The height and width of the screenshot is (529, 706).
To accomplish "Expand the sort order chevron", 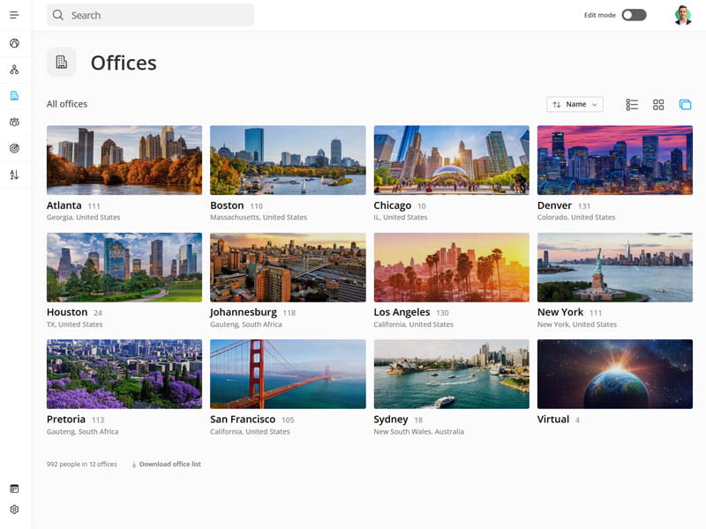I will point(596,104).
